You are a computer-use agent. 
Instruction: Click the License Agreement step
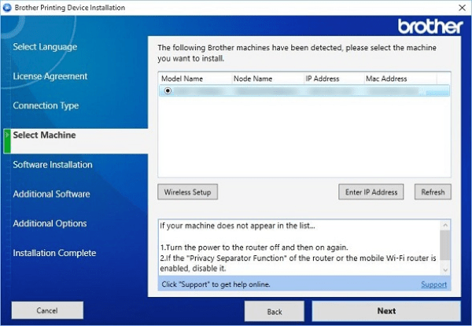[x=50, y=76]
